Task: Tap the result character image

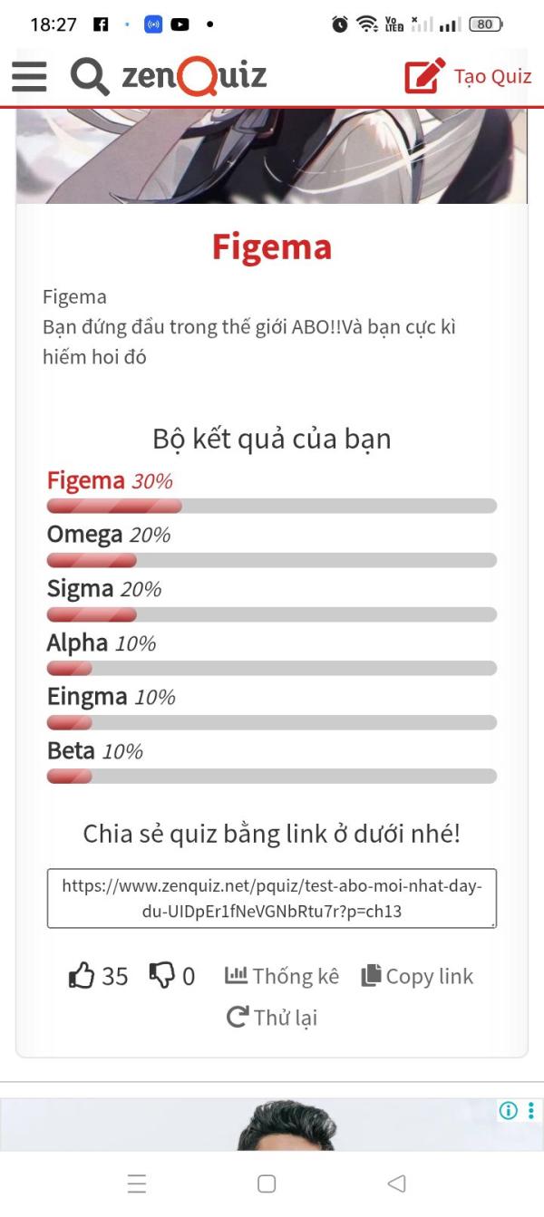Action: point(272,155)
